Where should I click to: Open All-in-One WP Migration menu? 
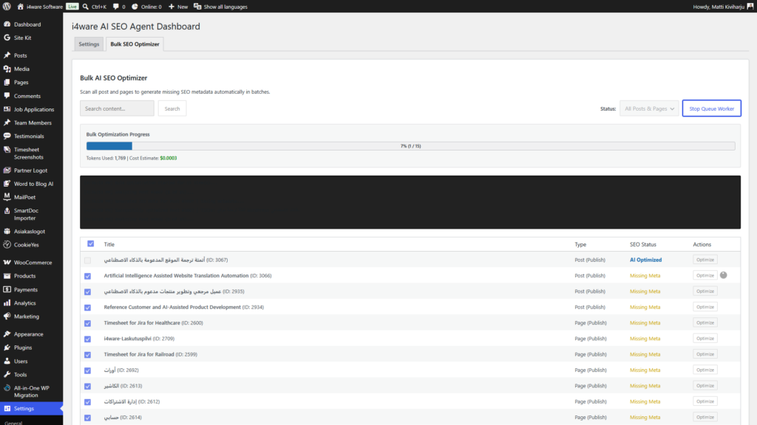click(x=31, y=391)
